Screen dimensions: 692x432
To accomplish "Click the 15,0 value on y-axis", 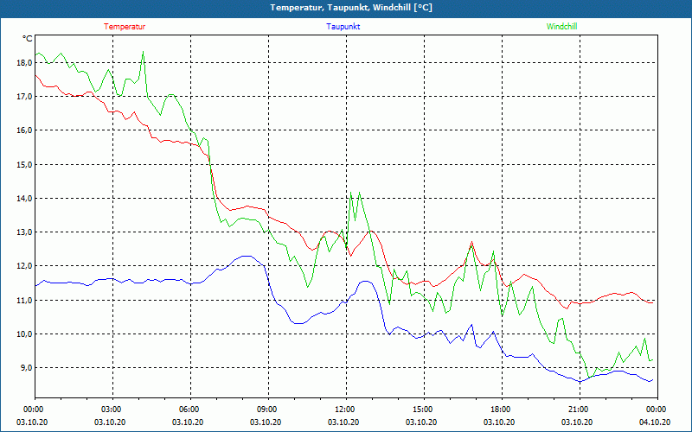I will point(24,164).
